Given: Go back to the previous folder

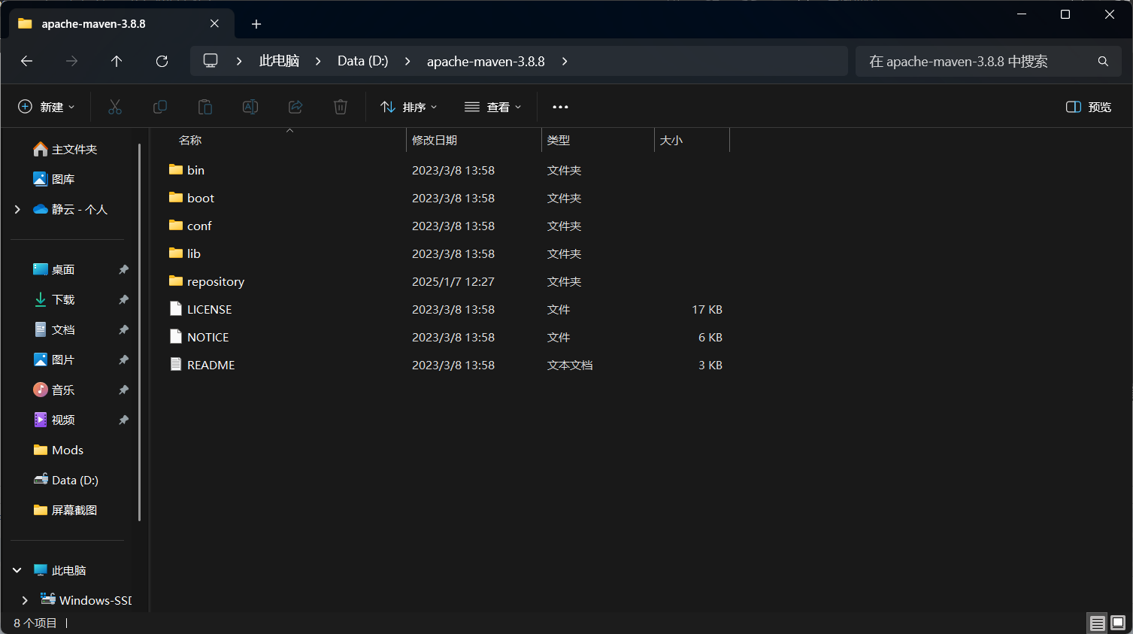Looking at the screenshot, I should pyautogui.click(x=27, y=61).
